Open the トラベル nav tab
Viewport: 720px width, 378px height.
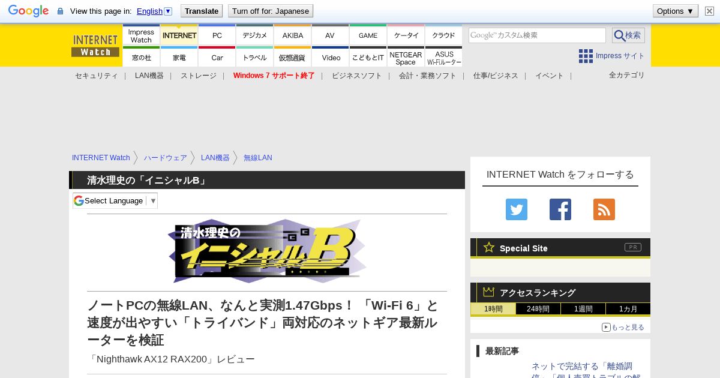tap(255, 57)
